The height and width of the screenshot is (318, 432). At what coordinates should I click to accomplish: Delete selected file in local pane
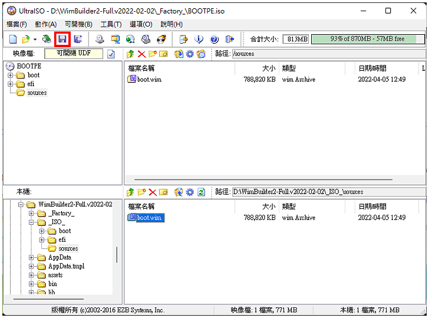153,192
